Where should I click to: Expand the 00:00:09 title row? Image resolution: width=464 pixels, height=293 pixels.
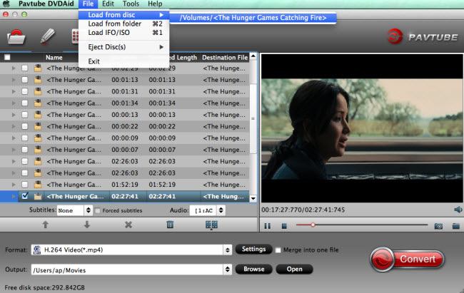[x=14, y=138]
